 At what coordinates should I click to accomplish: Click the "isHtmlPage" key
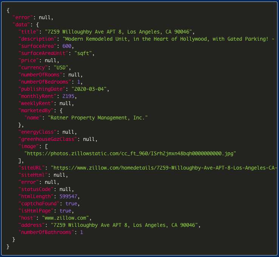coord(36,211)
